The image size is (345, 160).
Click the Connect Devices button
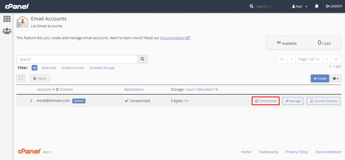click(323, 101)
